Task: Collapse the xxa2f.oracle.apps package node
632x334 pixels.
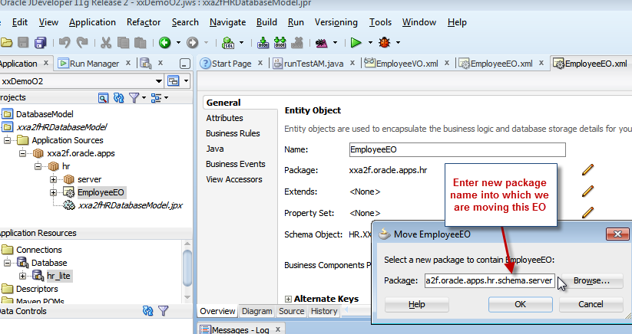Action: pos(22,153)
